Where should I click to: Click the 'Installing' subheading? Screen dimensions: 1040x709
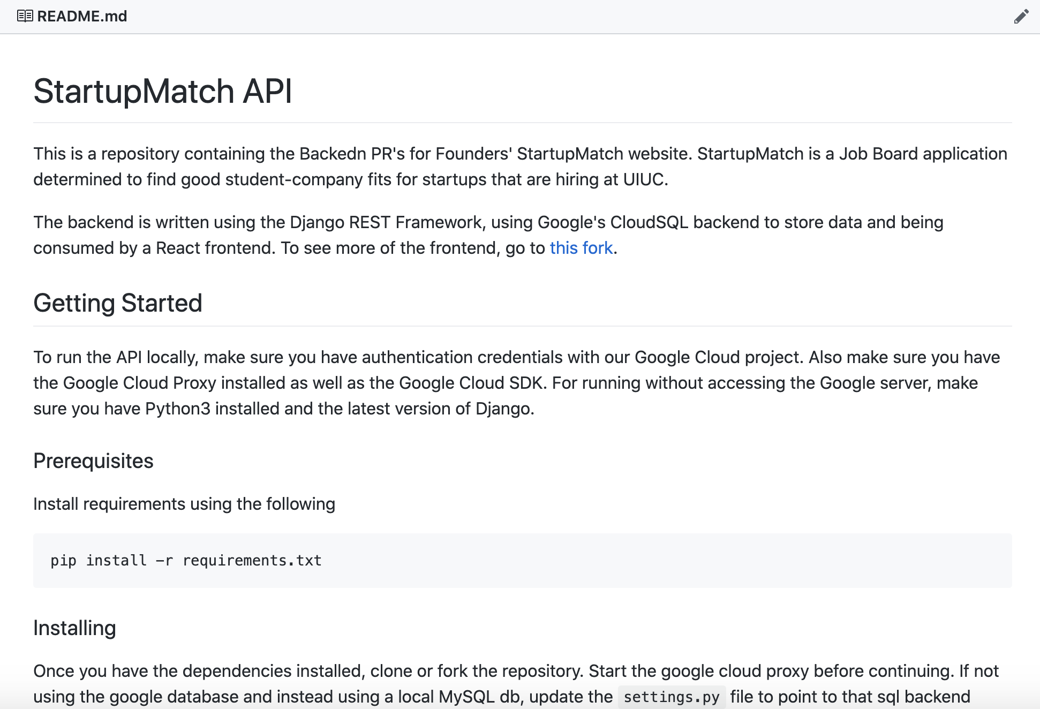(74, 628)
